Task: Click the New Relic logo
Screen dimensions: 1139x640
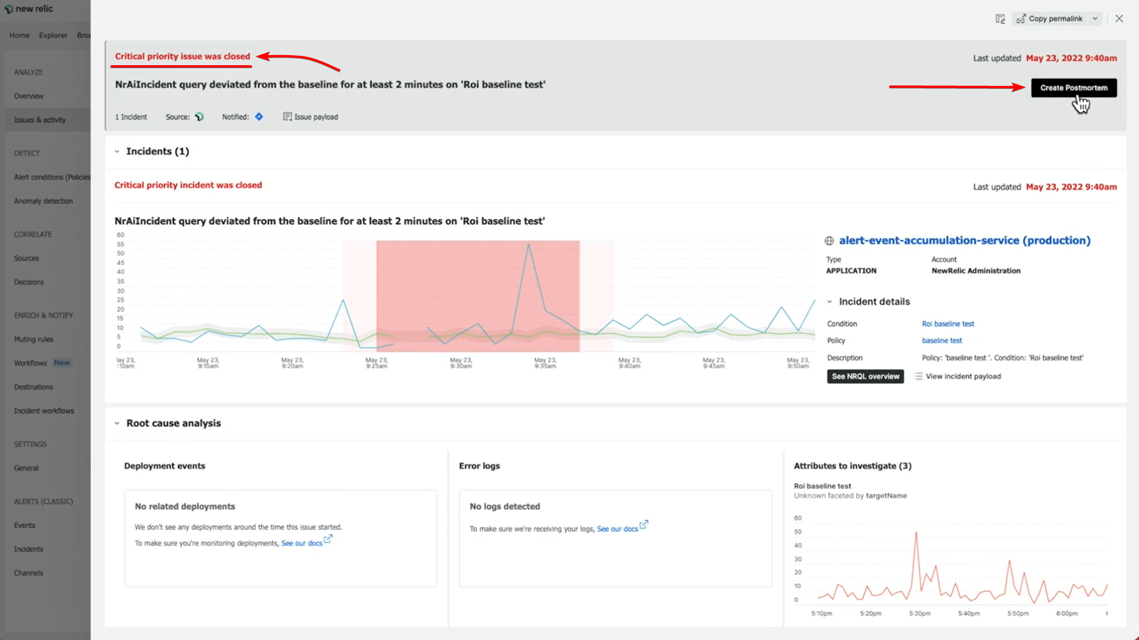Action: 28,9
